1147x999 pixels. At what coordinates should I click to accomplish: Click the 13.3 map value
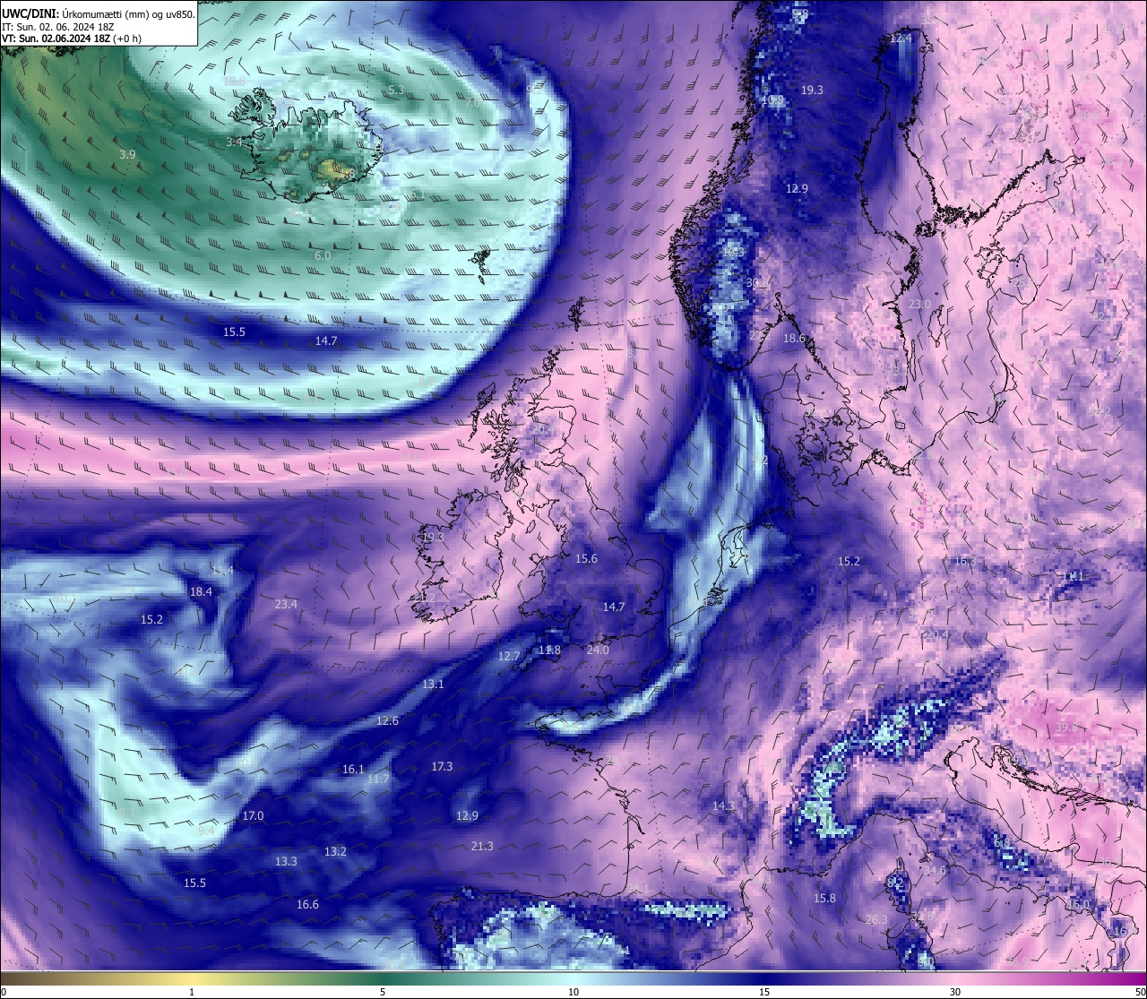coord(286,862)
